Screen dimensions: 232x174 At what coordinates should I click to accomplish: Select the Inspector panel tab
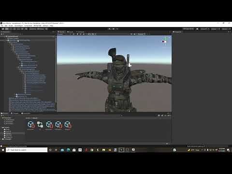point(177,32)
